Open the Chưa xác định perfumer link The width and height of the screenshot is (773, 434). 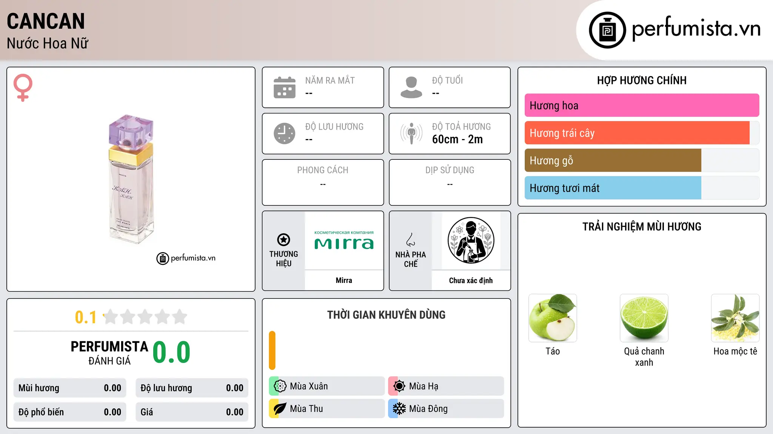pos(471,280)
